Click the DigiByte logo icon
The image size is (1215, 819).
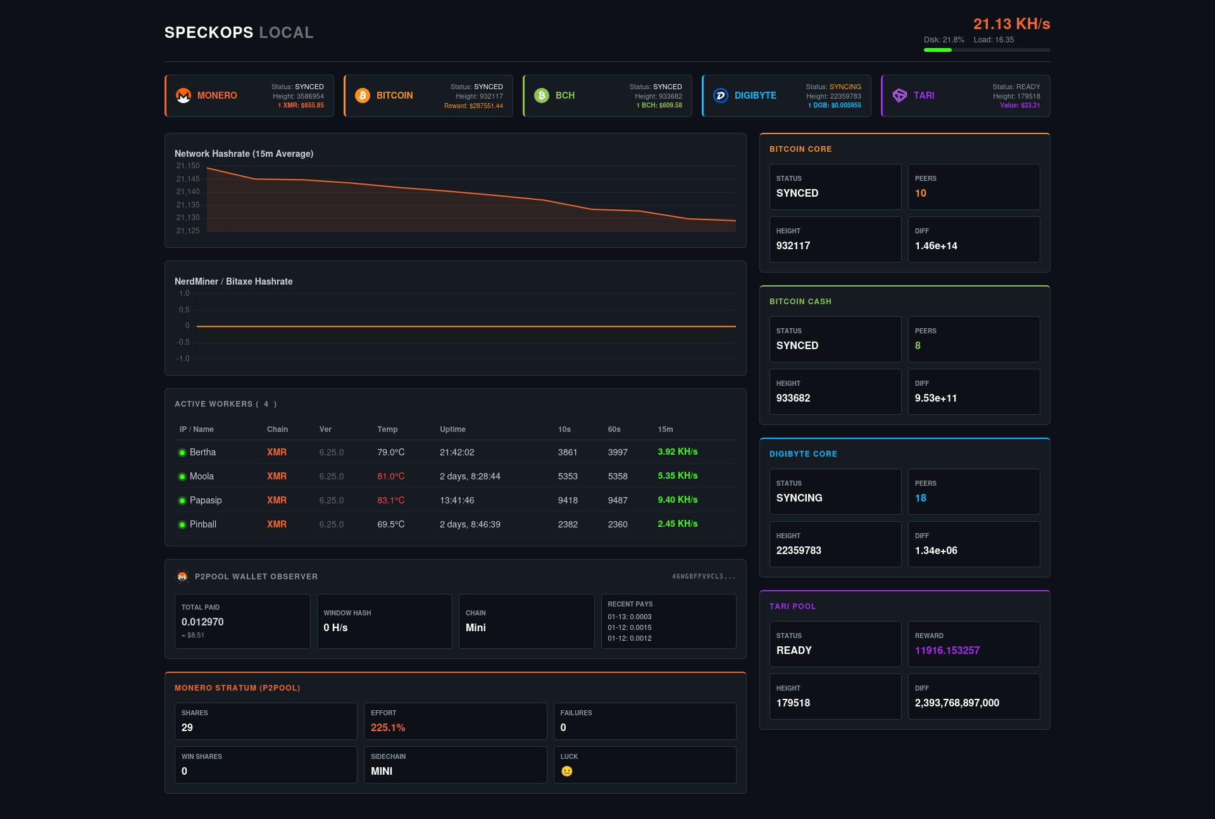(721, 95)
